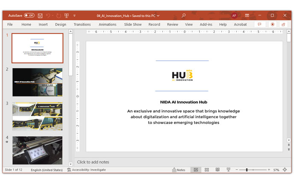Click English (United States) language status
The height and width of the screenshot is (181, 294).
pyautogui.click(x=47, y=170)
